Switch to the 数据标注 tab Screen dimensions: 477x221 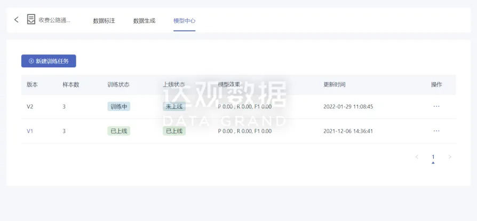104,21
